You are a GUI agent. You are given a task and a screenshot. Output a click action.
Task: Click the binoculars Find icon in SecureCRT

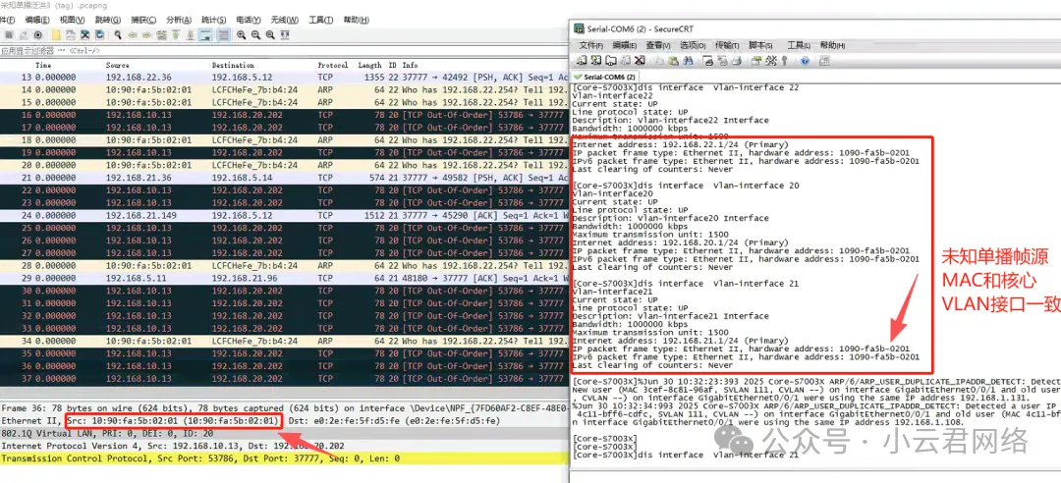pos(688,61)
